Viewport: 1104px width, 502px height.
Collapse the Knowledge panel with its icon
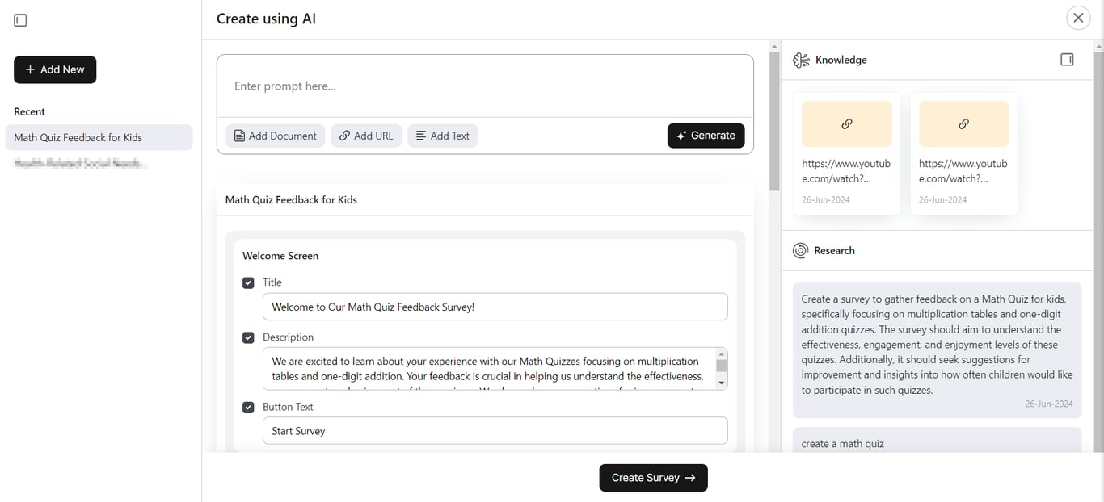click(1067, 60)
